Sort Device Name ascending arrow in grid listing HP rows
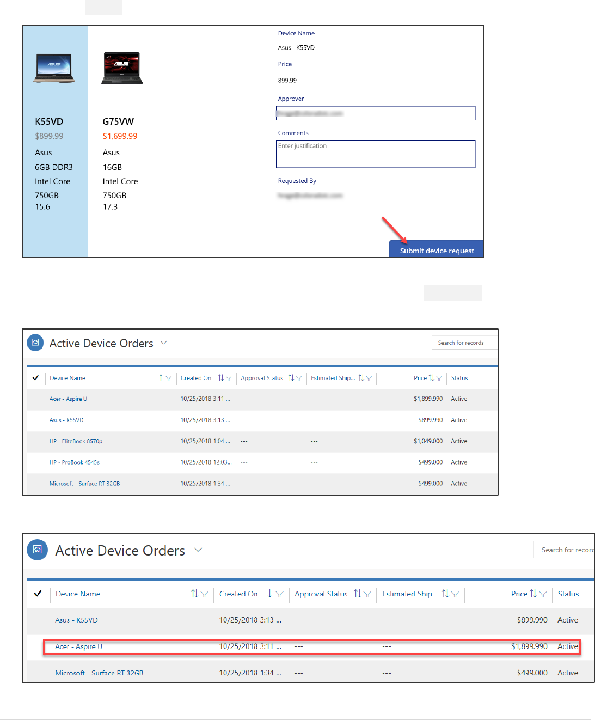The width and height of the screenshot is (595, 720). tap(161, 377)
